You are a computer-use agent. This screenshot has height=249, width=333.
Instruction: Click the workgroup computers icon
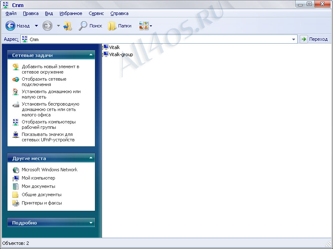click(15, 122)
